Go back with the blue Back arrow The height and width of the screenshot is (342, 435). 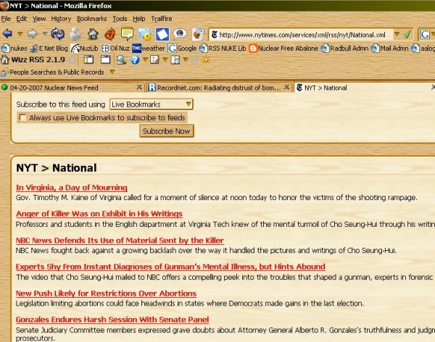coord(7,34)
